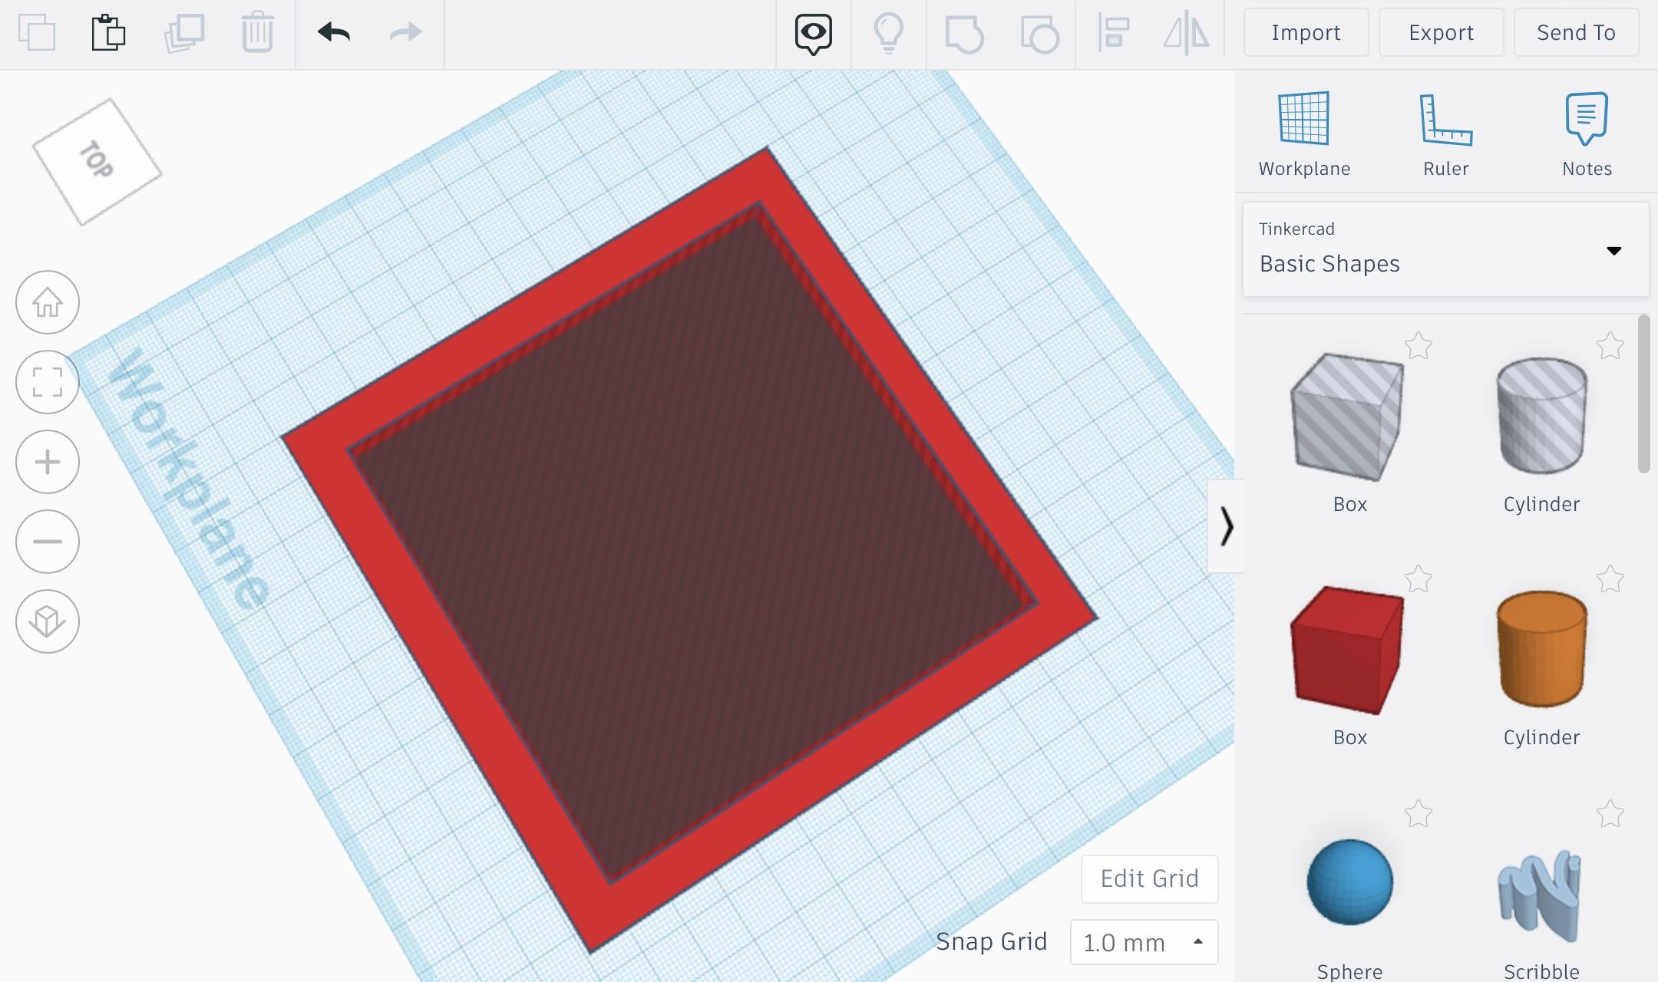Screen dimensions: 1658x982
Task: Toggle orthographic perspective view cube icon
Action: (48, 621)
